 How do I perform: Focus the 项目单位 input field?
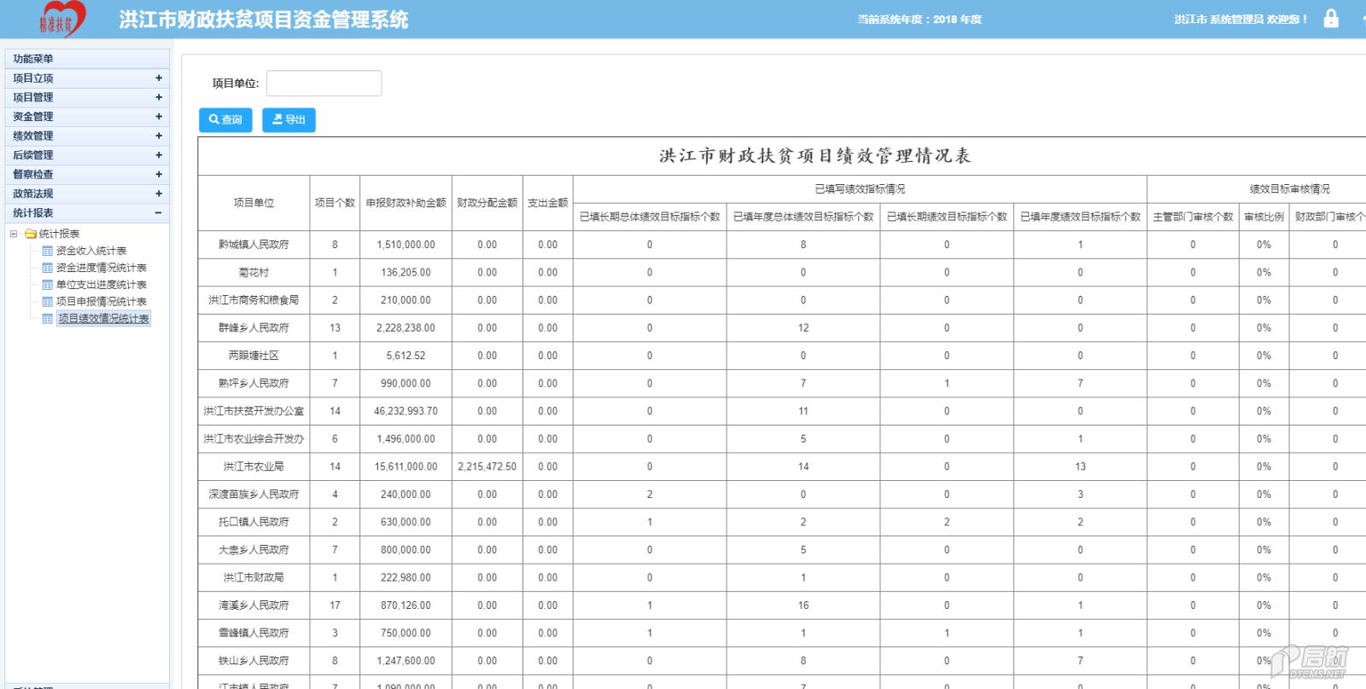[x=324, y=84]
